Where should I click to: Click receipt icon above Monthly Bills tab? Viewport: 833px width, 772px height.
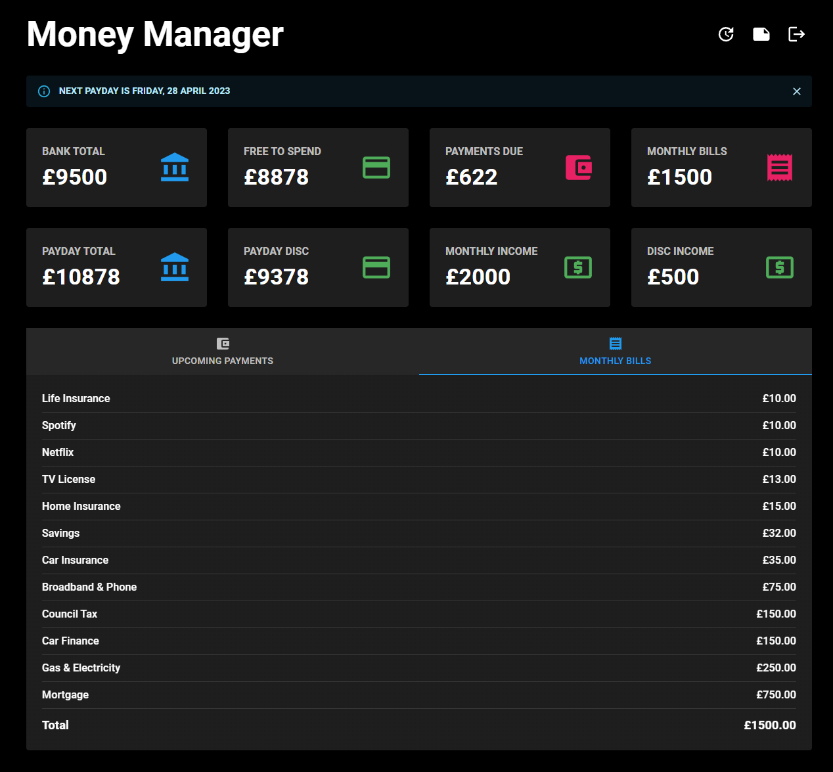pyautogui.click(x=616, y=344)
